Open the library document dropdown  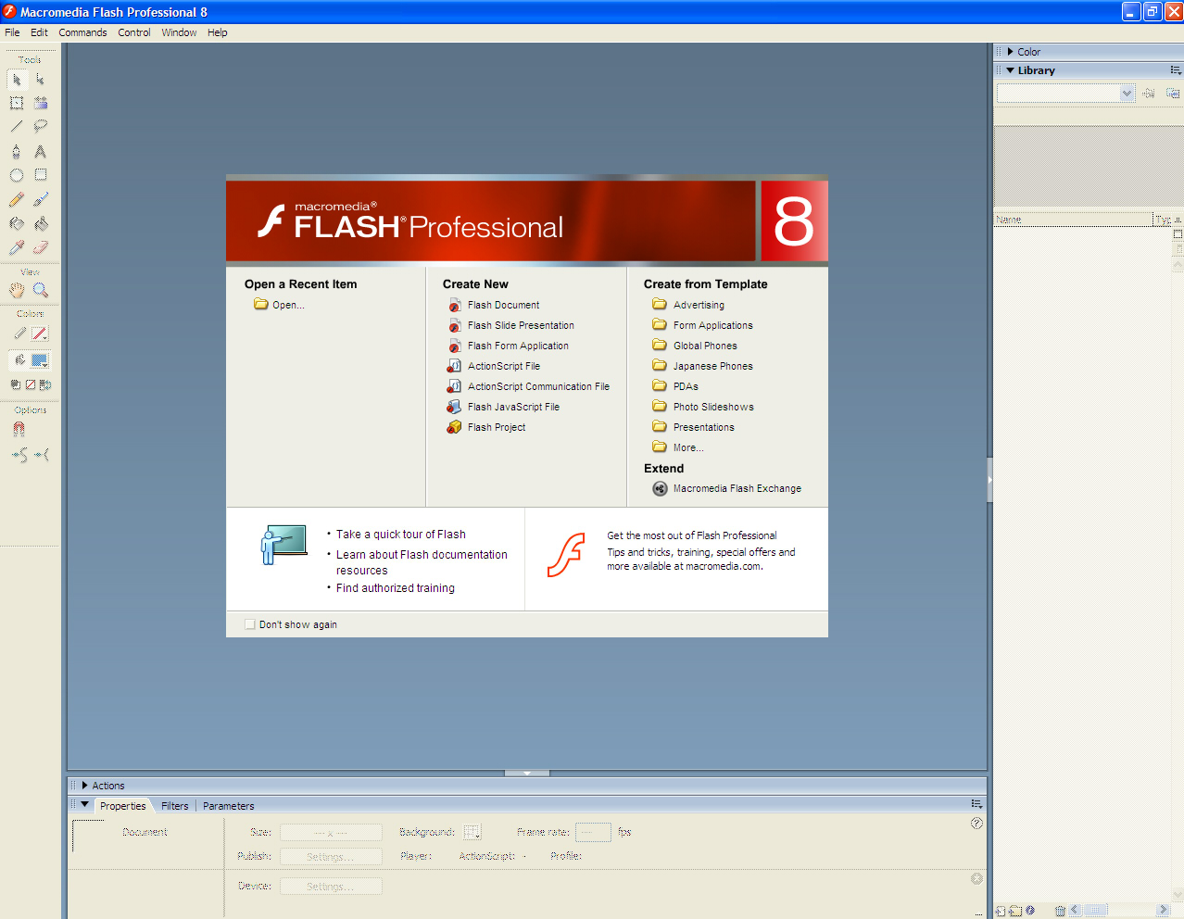tap(1127, 93)
